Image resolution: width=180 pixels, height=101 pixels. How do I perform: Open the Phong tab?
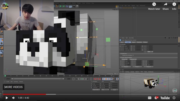145,42
